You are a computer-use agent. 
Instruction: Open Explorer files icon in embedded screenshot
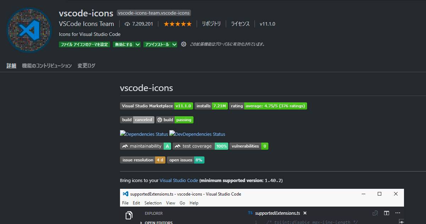(129, 215)
